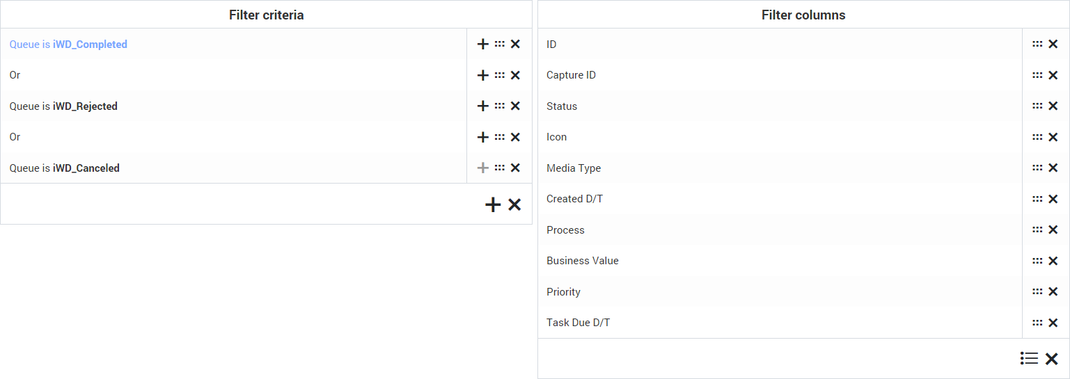Click the Task Due D/T column entry
The image size is (1070, 379).
point(578,323)
